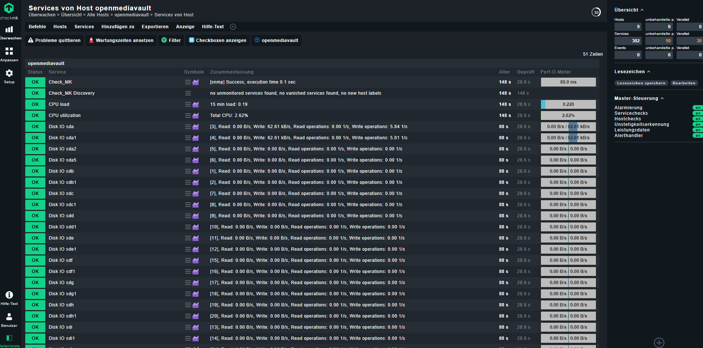Click Check_MK 80.0 ms Perf-O-Meter bar
The height and width of the screenshot is (348, 703).
click(568, 82)
